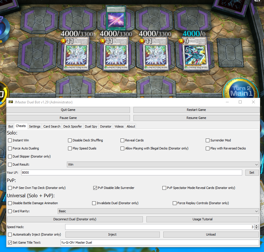Switch to the Bot tab
The width and height of the screenshot is (264, 252).
[x=11, y=126]
